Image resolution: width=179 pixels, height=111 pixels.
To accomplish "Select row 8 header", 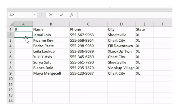I will click(10, 68).
